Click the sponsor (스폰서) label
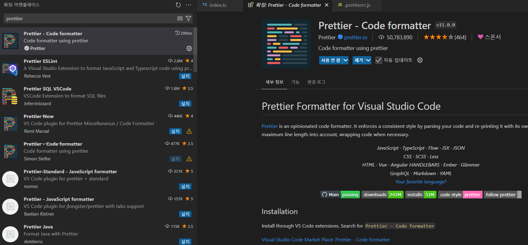Screen dimensions: 528x245 (493, 37)
